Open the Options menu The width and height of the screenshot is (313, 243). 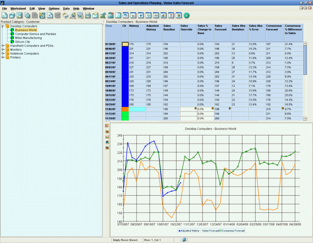(54, 9)
